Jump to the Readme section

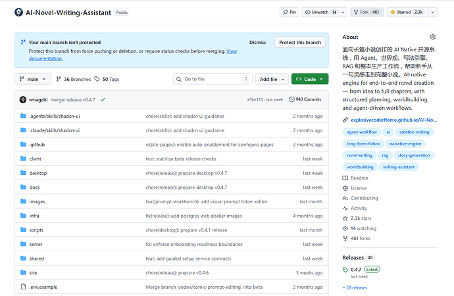pyautogui.click(x=355, y=178)
